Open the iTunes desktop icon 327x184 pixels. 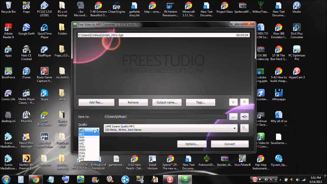(x=26, y=73)
